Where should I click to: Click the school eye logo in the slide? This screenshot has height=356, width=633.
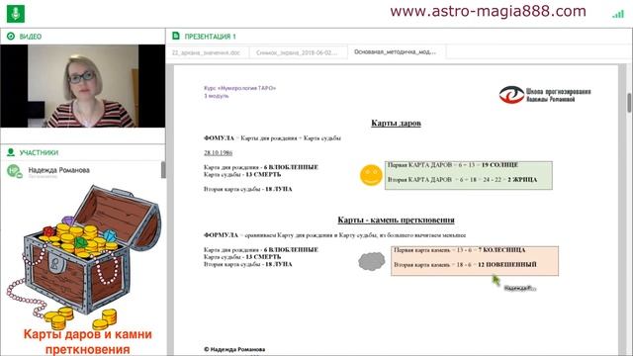point(511,95)
